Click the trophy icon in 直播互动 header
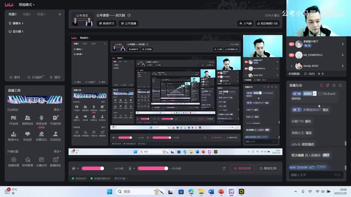Screen dimensions: 351x197 tap(327, 85)
